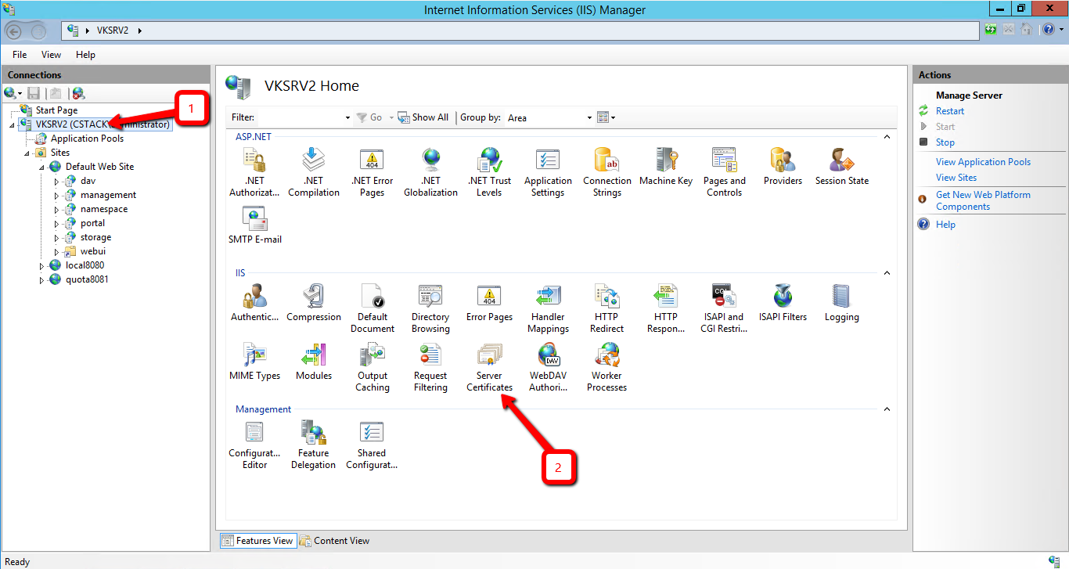1069x569 pixels.
Task: Open SMTP E-mail feature
Action: click(x=255, y=225)
